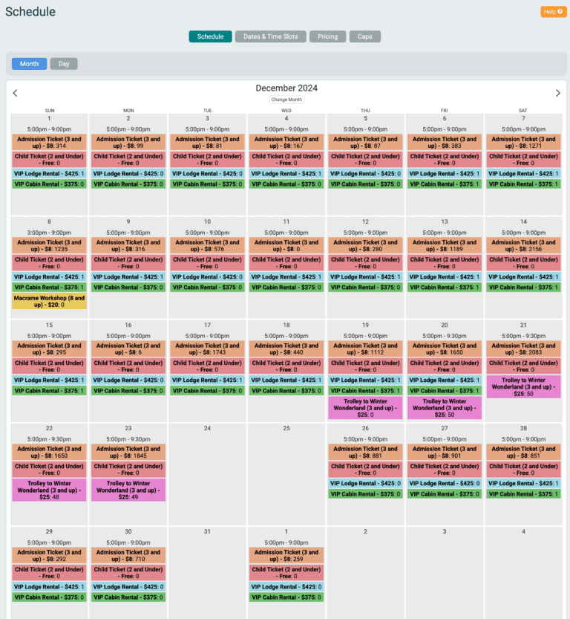Open Trolley to Winter Wonderland on December 19

click(x=365, y=408)
